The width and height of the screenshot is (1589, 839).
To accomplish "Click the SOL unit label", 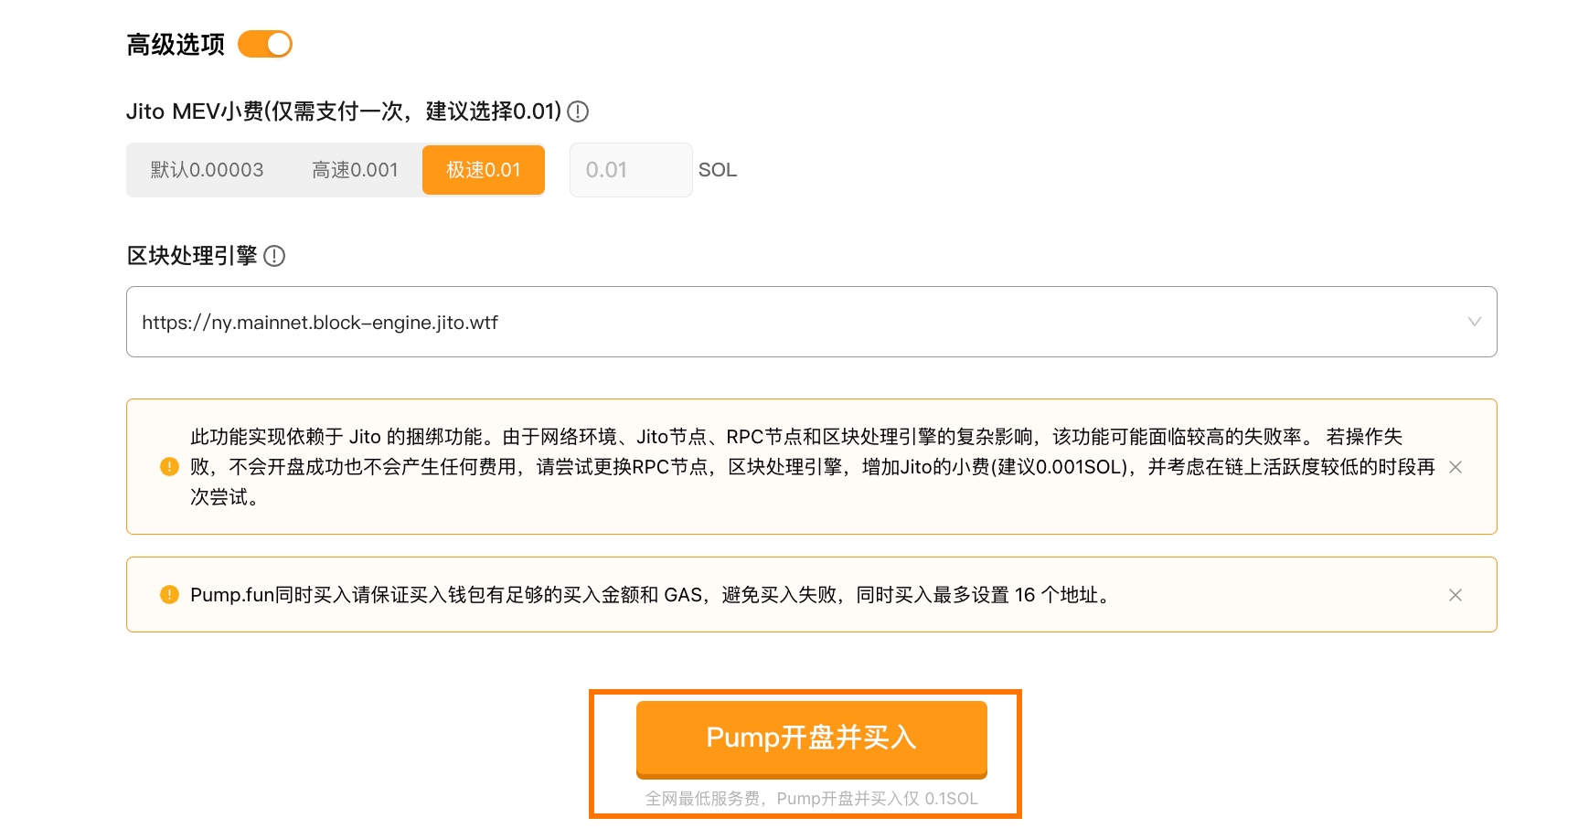I will coord(718,170).
